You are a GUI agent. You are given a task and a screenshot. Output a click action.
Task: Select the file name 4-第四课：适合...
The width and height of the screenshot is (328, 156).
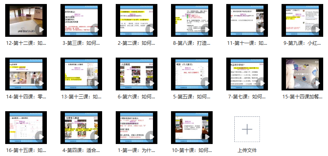pyautogui.click(x=81, y=150)
